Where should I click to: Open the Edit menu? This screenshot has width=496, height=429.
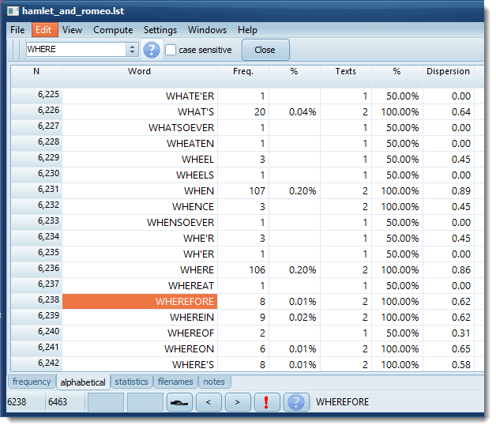[43, 30]
